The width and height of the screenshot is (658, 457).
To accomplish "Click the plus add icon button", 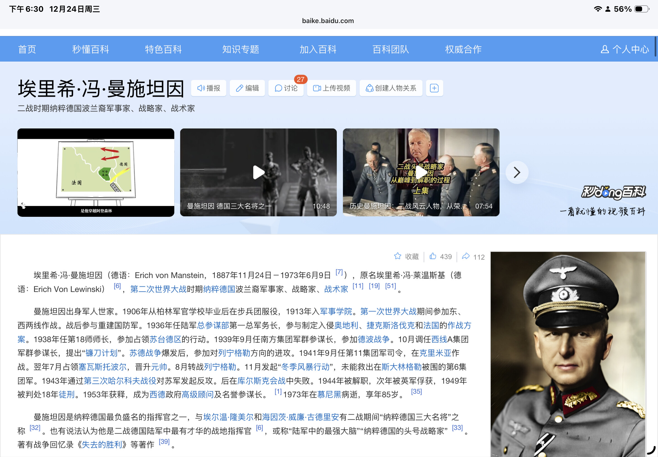I will click(x=434, y=88).
